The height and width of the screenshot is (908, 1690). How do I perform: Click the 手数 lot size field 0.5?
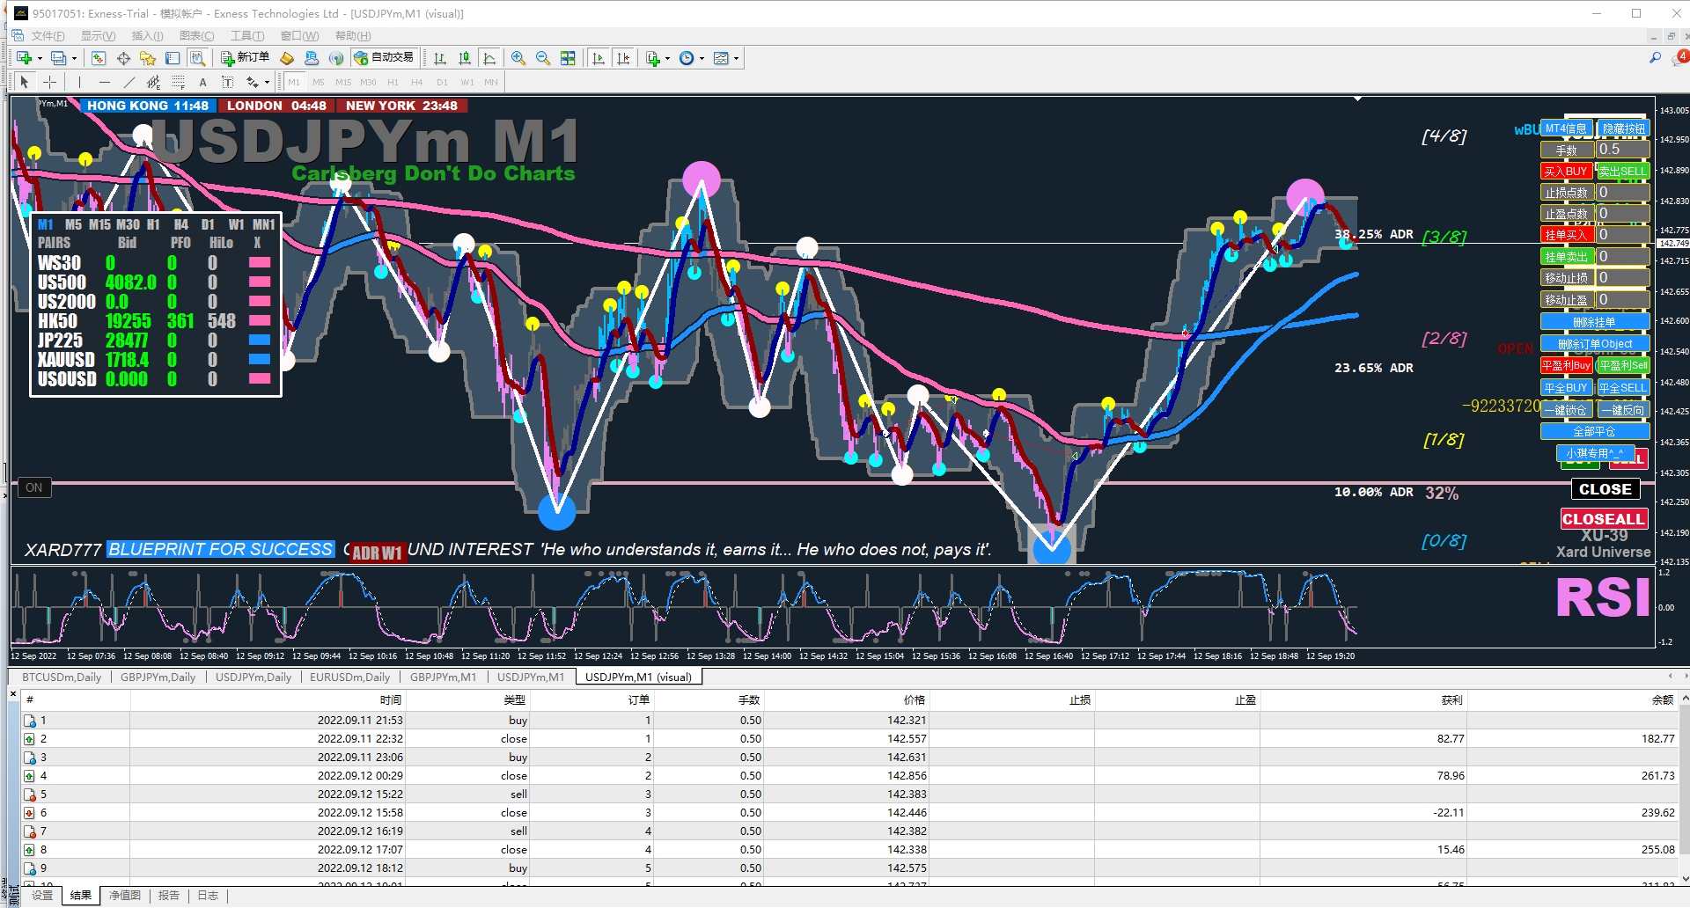coord(1622,150)
